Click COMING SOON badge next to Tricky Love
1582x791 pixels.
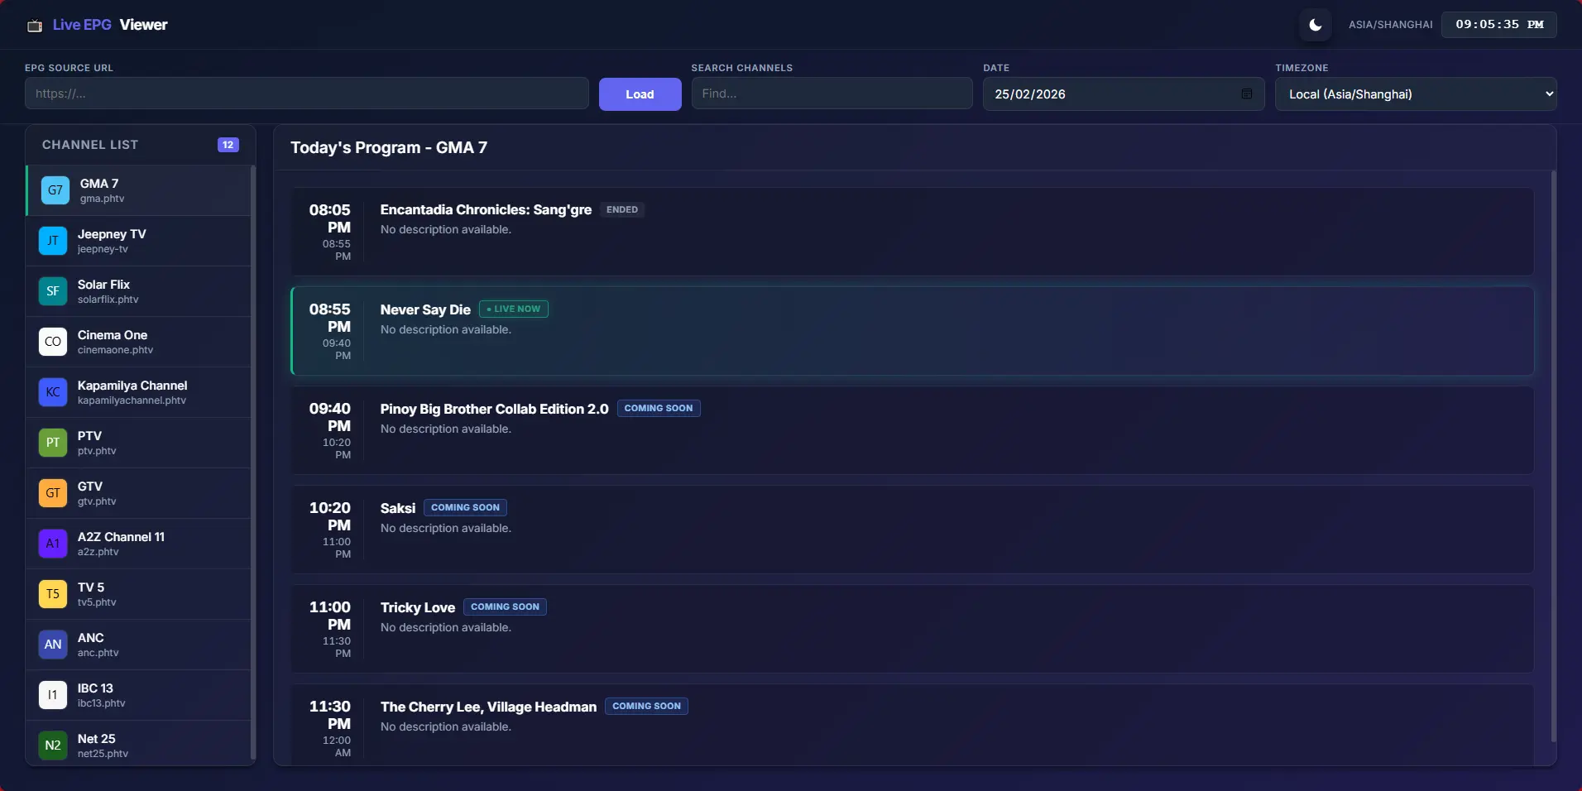pyautogui.click(x=505, y=607)
